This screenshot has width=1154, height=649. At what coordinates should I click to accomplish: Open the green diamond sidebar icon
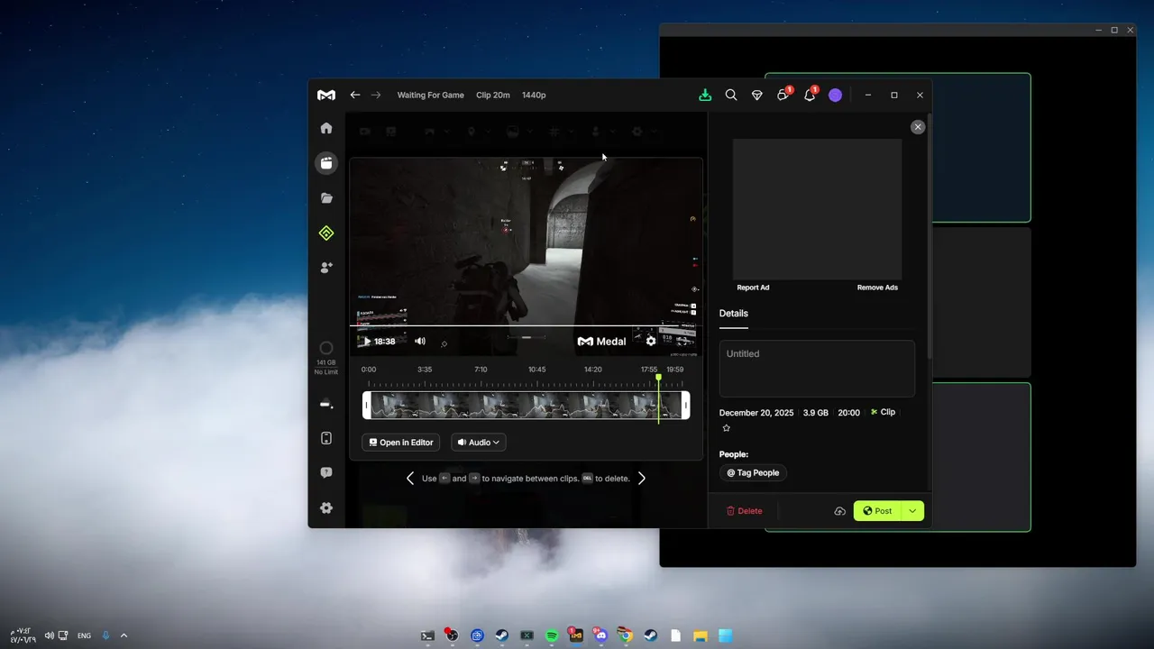[326, 233]
